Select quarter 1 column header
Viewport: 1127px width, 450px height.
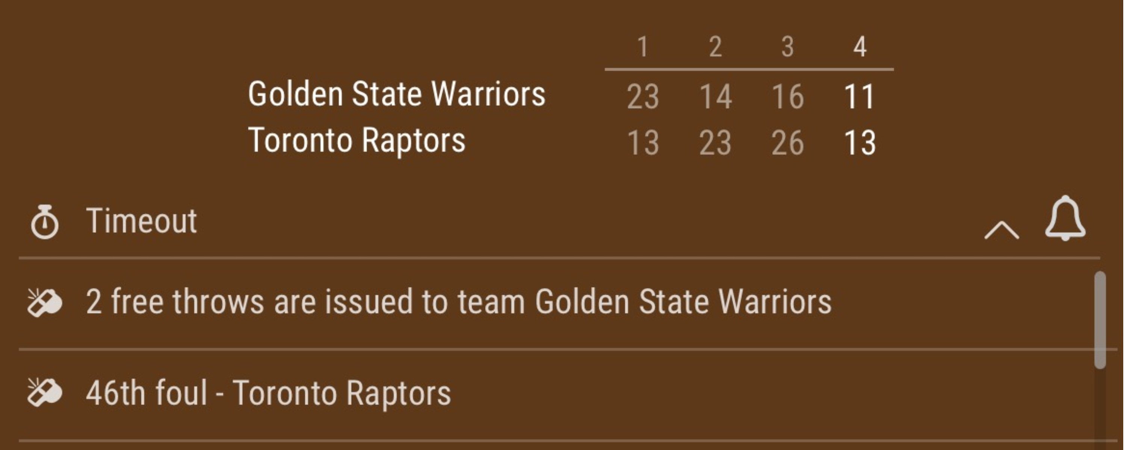642,47
